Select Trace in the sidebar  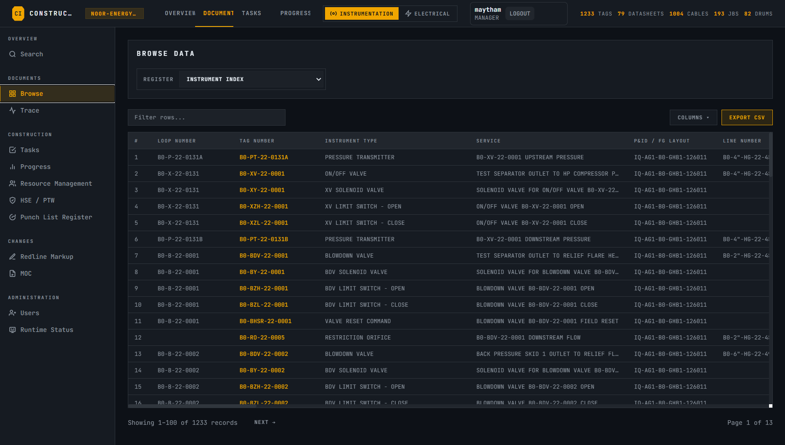58,111
